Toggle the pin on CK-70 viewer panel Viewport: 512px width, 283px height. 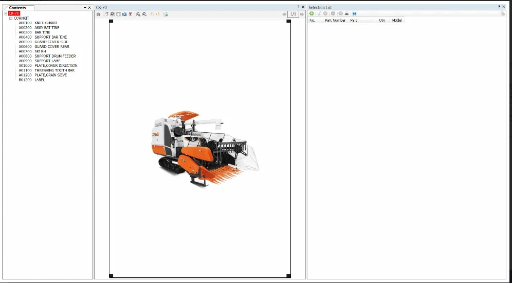(298, 7)
